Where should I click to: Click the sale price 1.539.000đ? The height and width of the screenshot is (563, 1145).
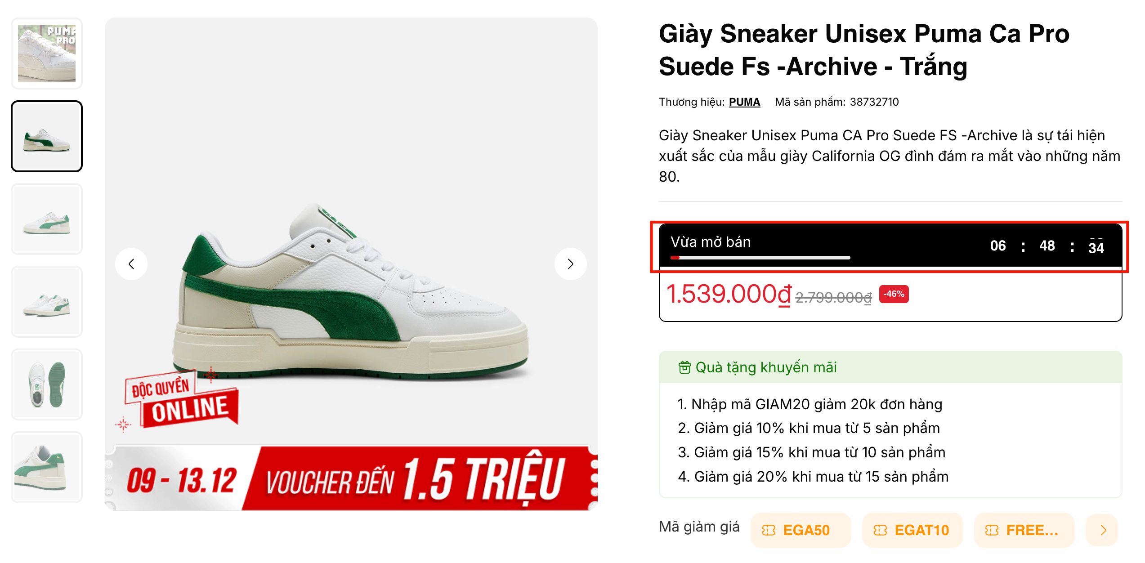coord(729,295)
